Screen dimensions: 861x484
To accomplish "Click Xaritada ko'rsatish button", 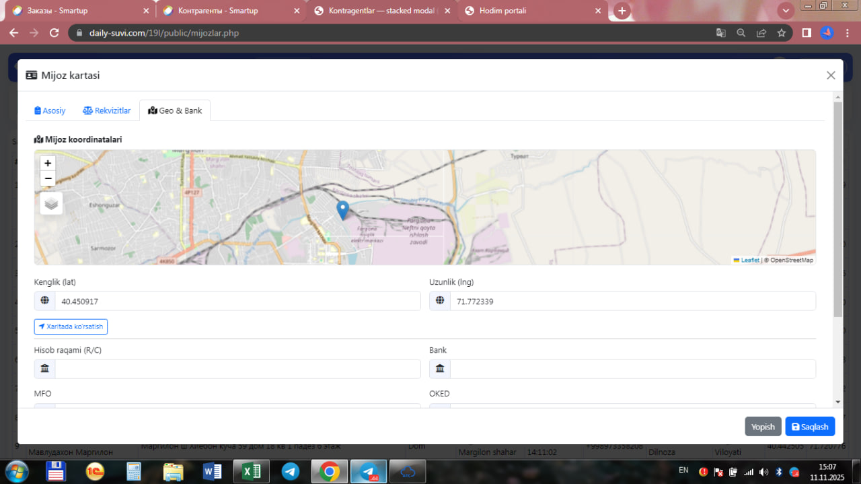I will pyautogui.click(x=71, y=326).
